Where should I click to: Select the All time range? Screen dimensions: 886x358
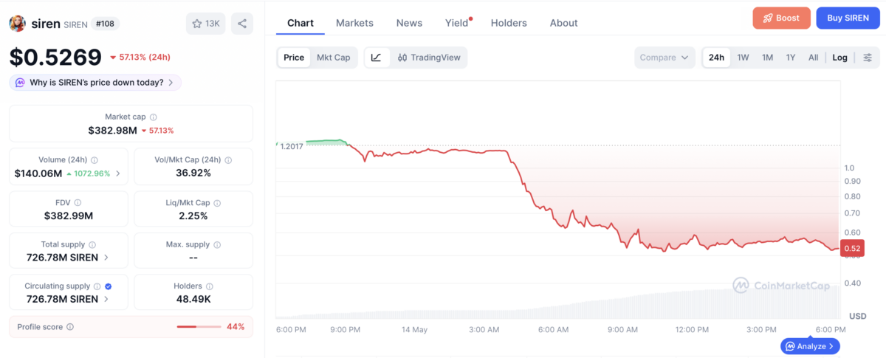(814, 58)
